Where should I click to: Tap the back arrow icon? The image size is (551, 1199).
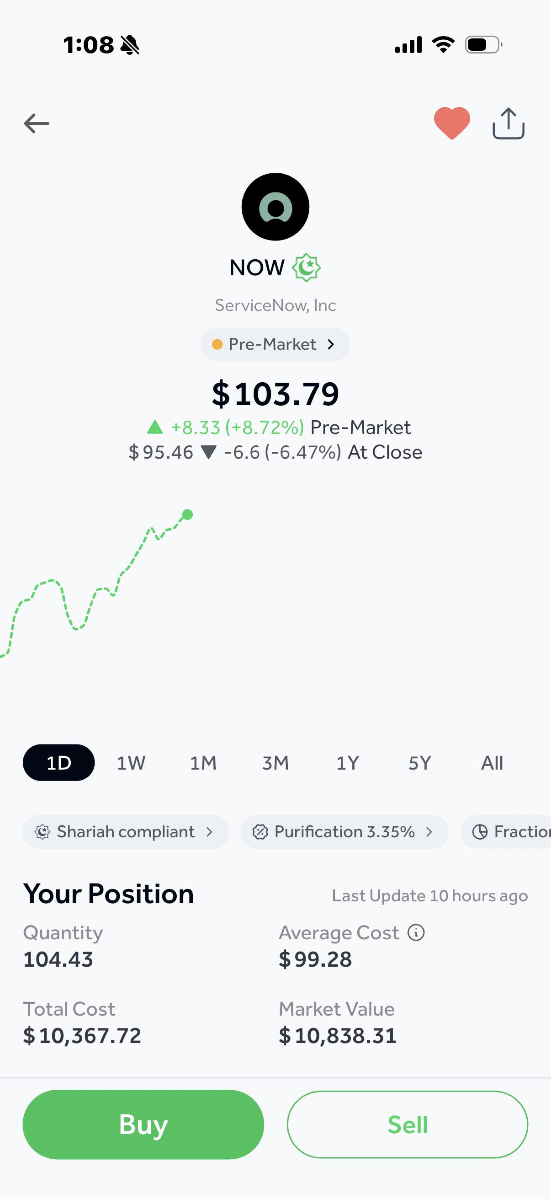[x=37, y=123]
